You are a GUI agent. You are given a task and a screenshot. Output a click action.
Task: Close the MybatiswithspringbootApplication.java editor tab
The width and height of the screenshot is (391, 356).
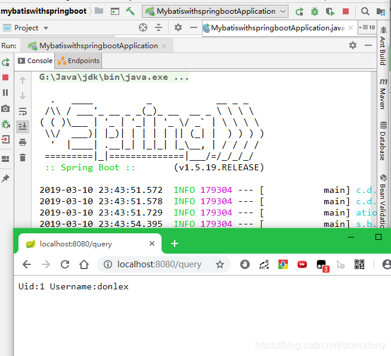point(350,27)
